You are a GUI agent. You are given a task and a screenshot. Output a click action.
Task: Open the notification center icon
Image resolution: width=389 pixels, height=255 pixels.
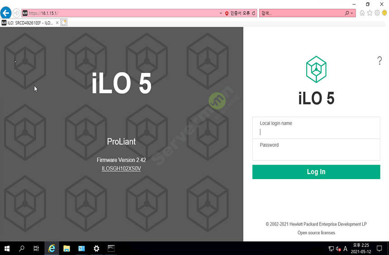[x=380, y=248]
